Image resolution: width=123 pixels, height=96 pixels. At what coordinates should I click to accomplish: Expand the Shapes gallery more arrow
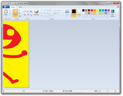tap(52, 16)
